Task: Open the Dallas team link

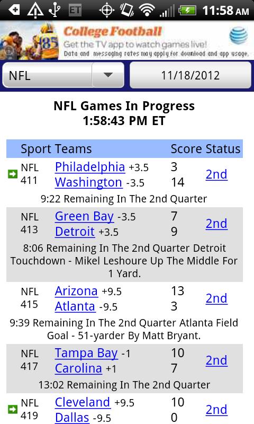Action: (72, 418)
